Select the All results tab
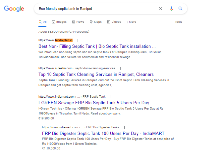 (x=43, y=22)
